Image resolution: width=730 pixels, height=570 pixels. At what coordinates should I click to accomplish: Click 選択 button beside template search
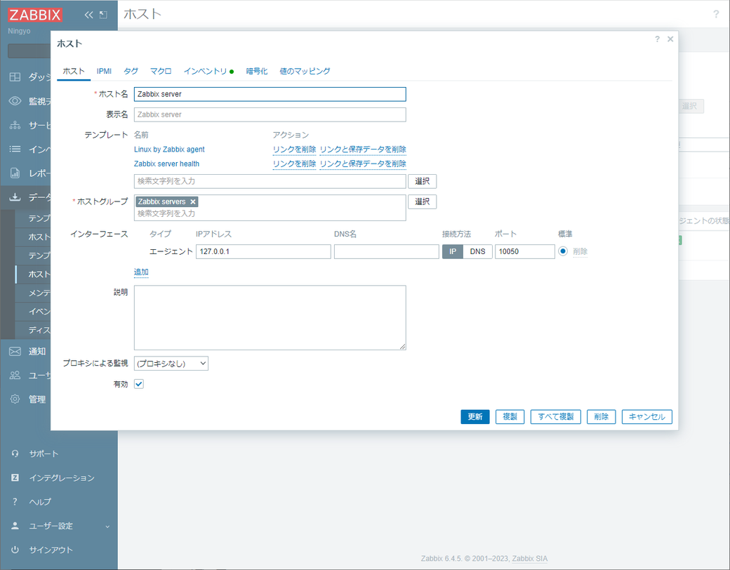(x=423, y=181)
